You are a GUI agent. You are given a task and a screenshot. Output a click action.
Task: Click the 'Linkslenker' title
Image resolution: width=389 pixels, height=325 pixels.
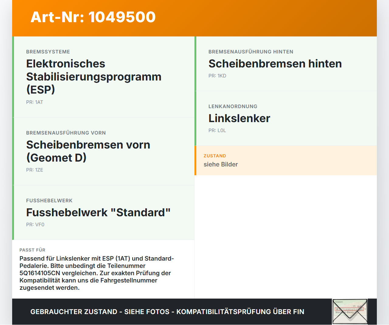(x=239, y=118)
